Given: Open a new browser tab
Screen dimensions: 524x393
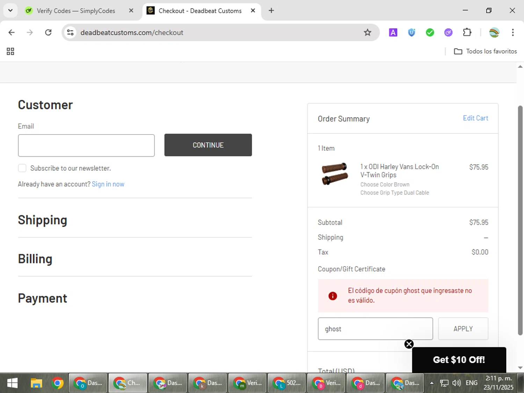Looking at the screenshot, I should pyautogui.click(x=271, y=10).
